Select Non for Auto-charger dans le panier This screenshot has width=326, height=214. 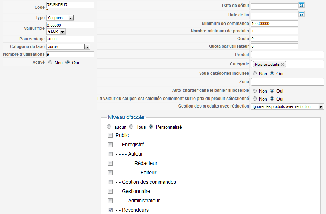tap(255, 91)
